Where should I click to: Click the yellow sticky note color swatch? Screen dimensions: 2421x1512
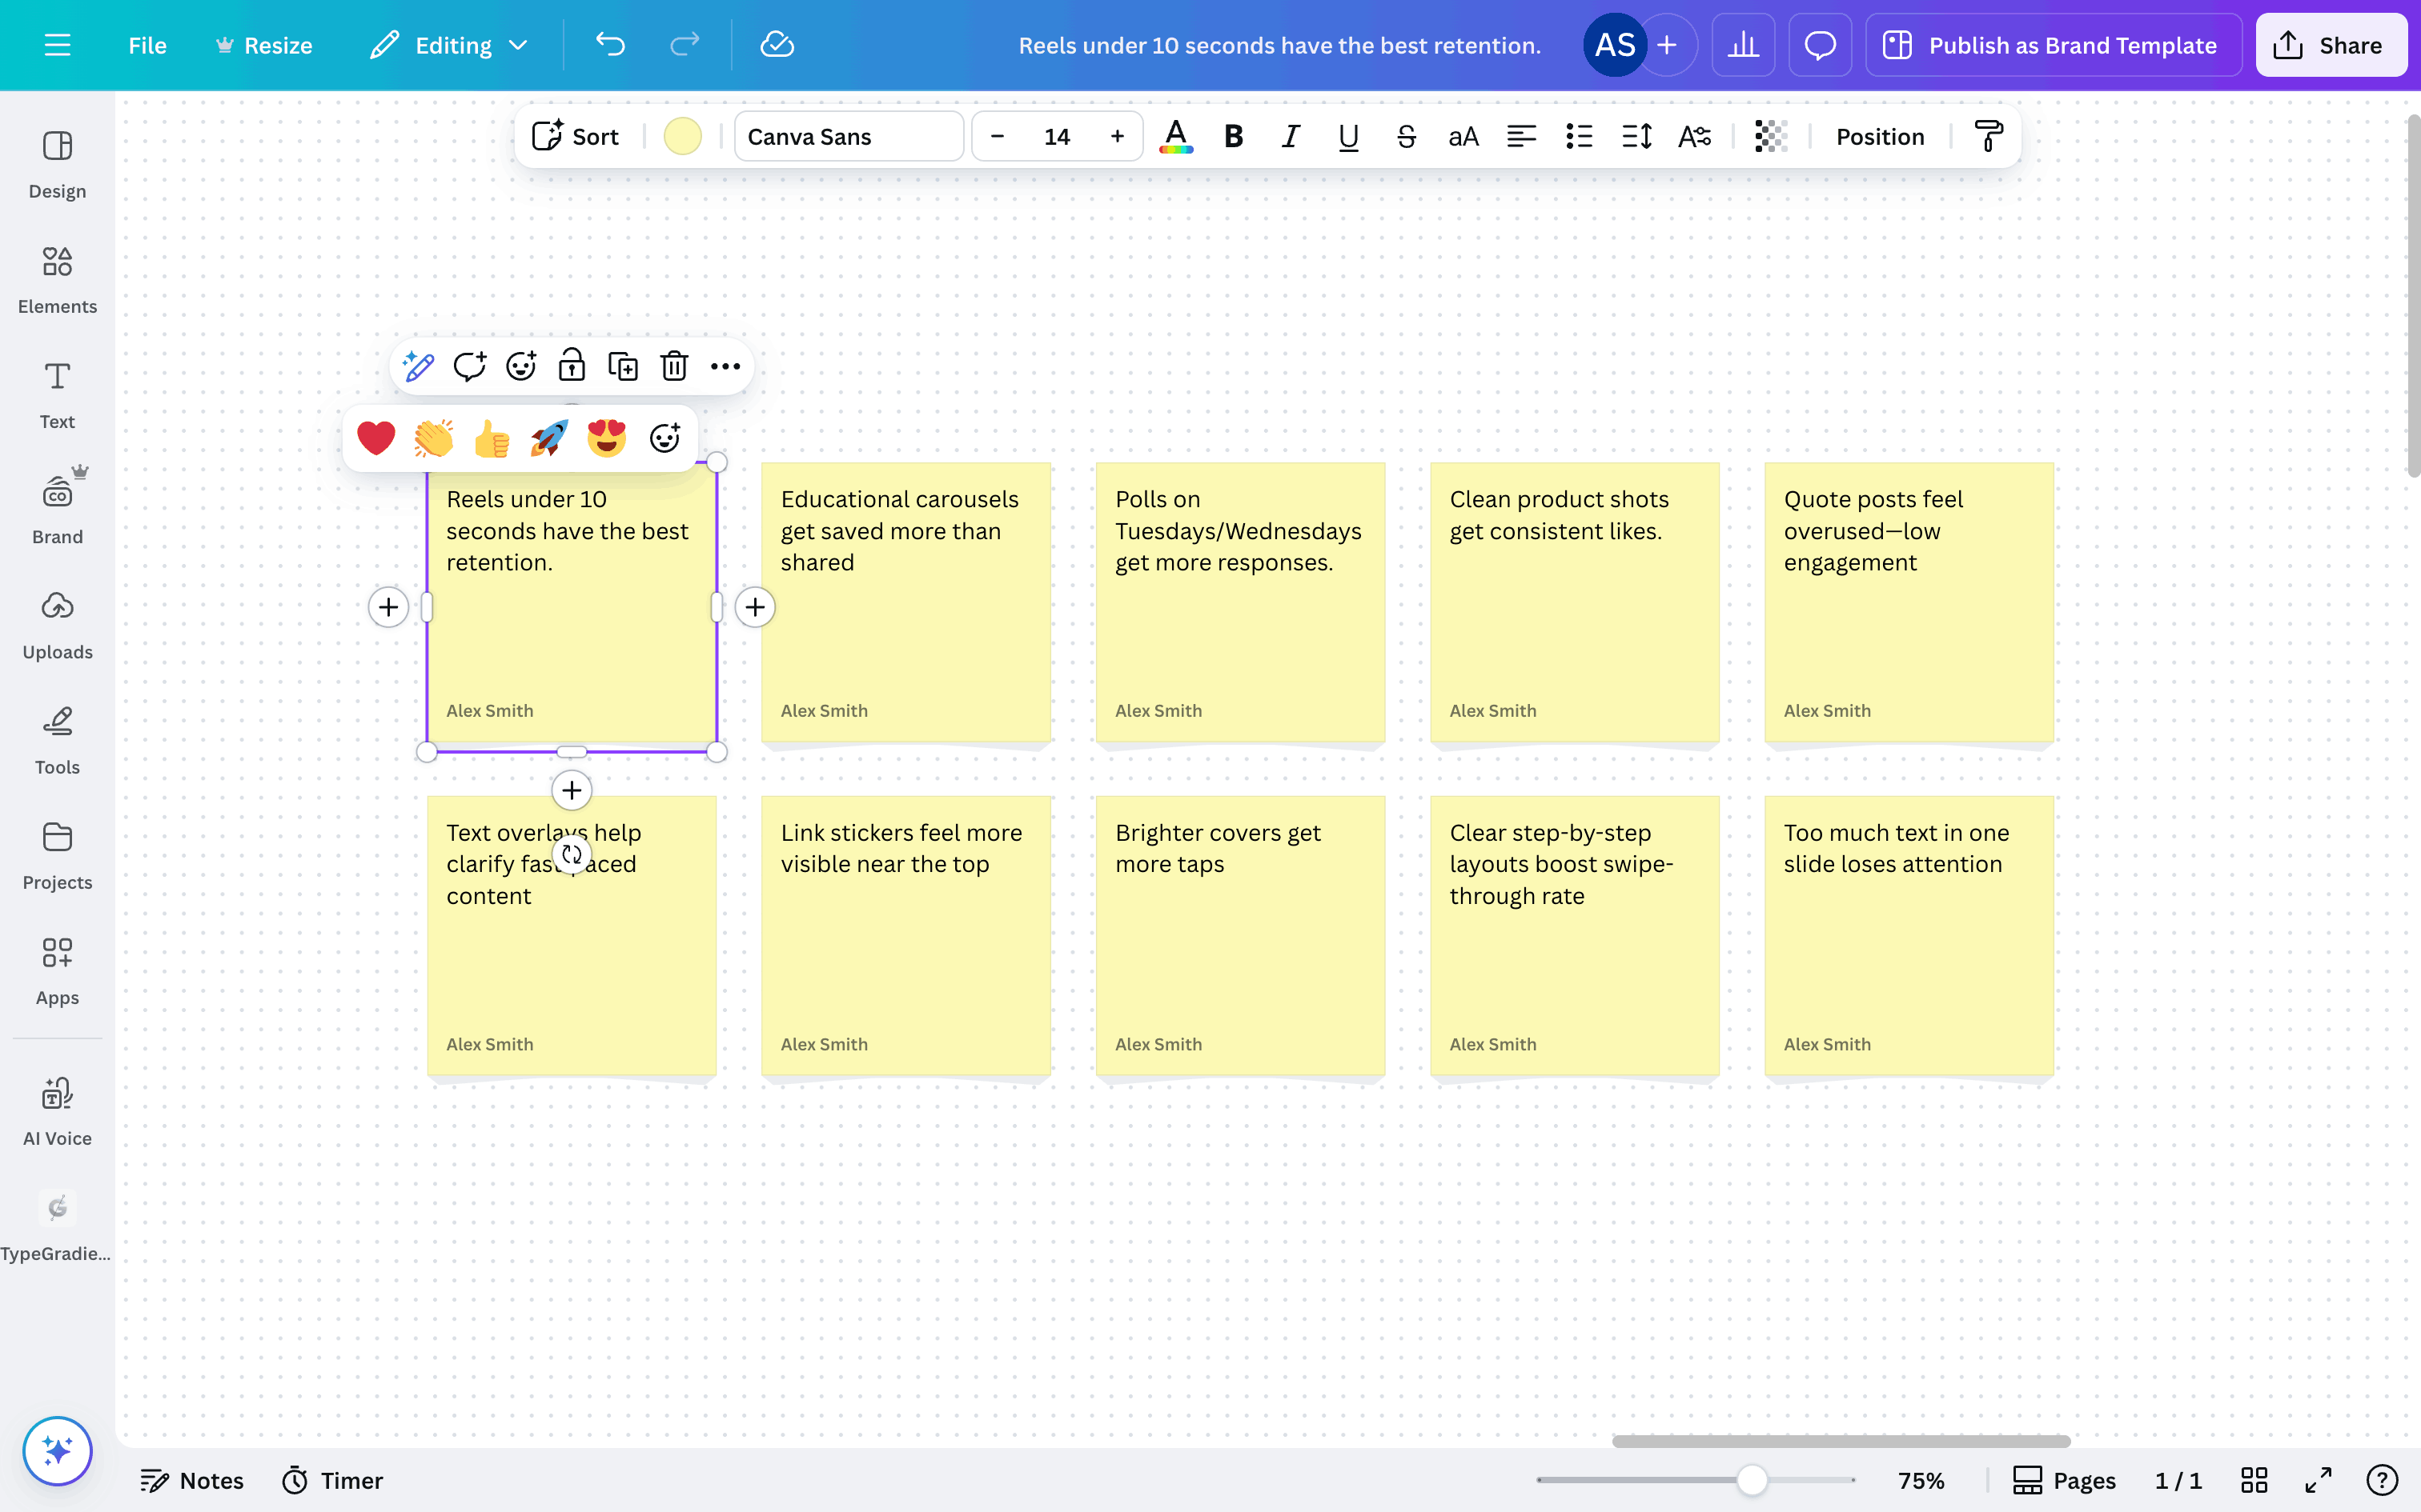point(682,136)
